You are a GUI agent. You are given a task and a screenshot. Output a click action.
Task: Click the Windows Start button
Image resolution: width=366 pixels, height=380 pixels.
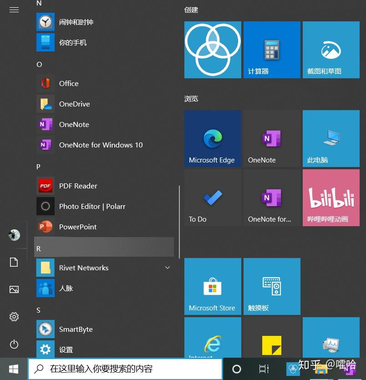tap(14, 369)
